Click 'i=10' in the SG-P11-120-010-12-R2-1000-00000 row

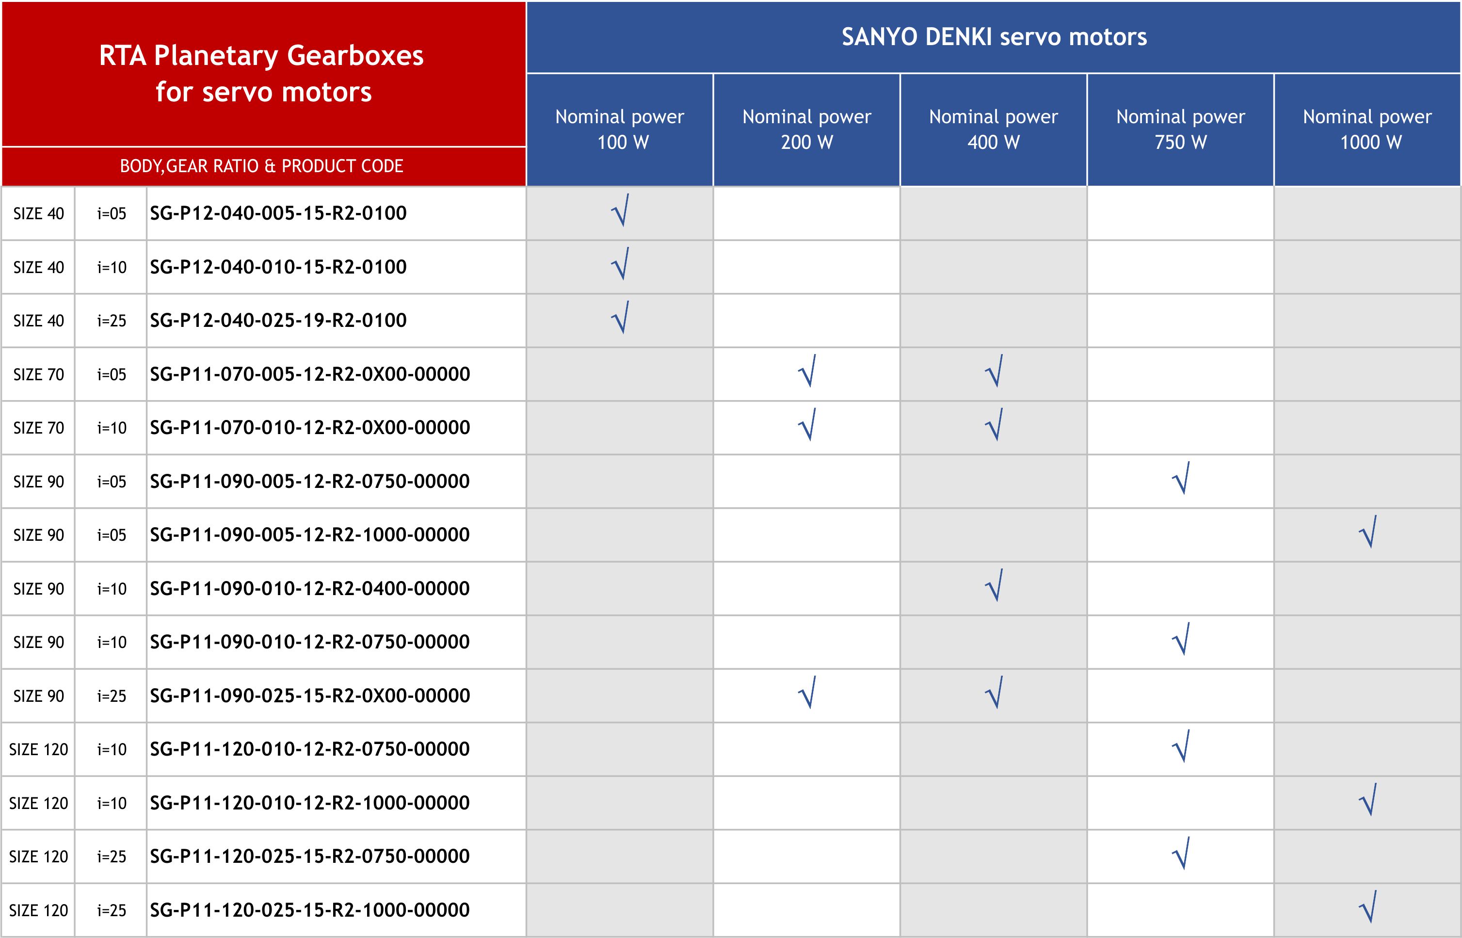(112, 803)
